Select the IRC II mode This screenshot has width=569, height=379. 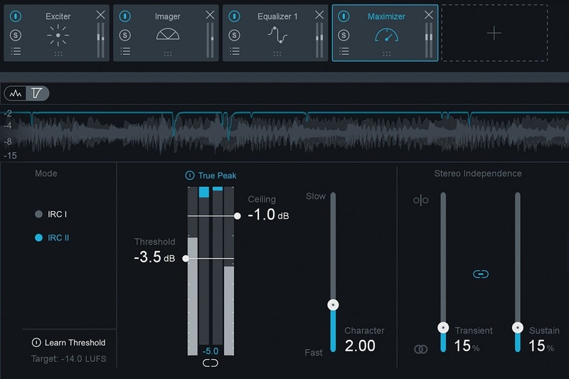(38, 238)
